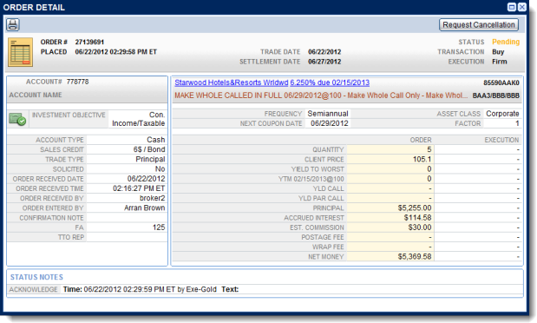Click the make whole call notice text
This screenshot has height=323, width=537.
321,96
